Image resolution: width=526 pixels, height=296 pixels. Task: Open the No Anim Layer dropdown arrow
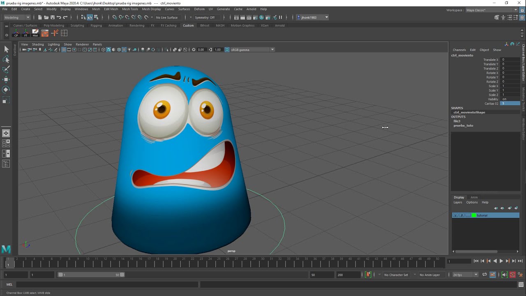click(415, 275)
